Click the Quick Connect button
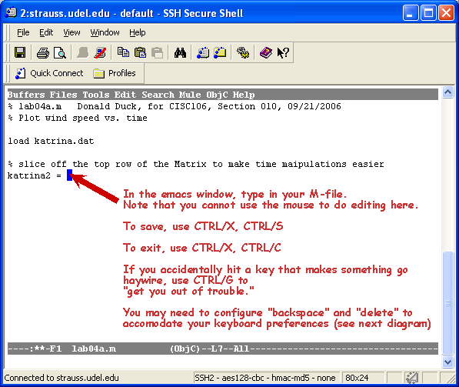This screenshot has width=459, height=387. click(49, 73)
